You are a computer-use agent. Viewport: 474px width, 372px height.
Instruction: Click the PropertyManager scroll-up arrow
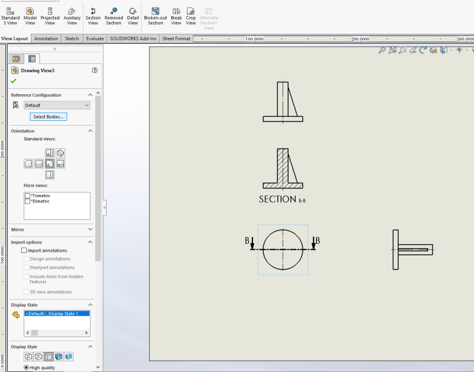coord(98,93)
